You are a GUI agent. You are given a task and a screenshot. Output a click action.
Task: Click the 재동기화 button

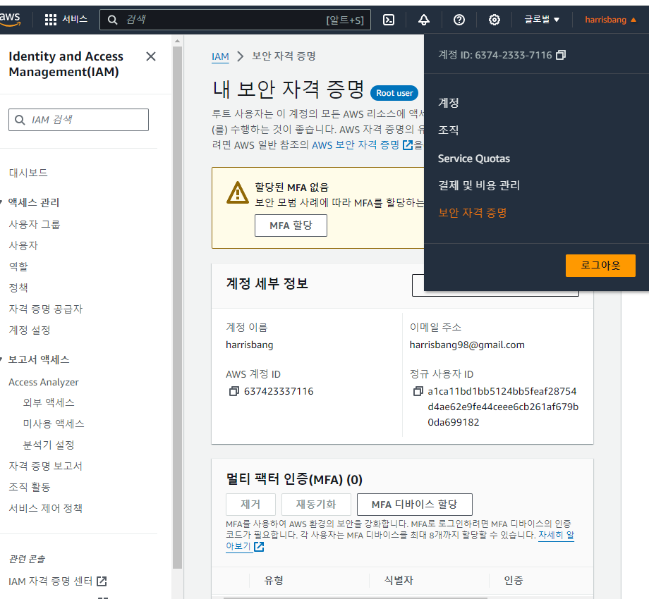[316, 505]
